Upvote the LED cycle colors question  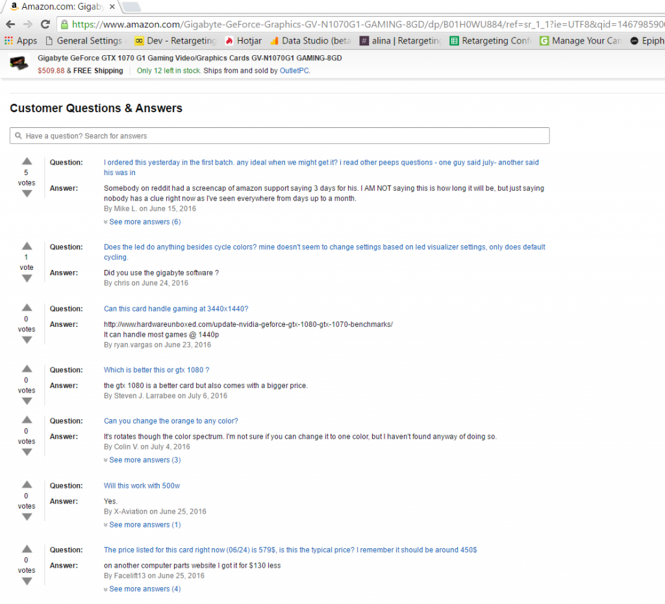[27, 246]
